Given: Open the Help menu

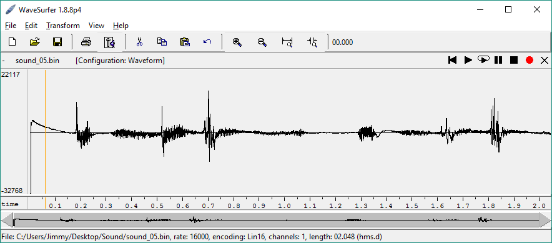Looking at the screenshot, I should click(121, 26).
